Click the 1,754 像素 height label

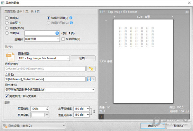[106, 61]
